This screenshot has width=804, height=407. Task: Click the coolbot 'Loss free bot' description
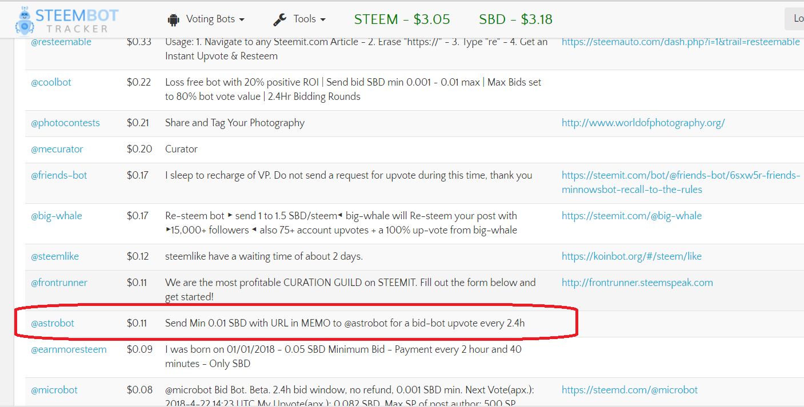[x=353, y=89]
